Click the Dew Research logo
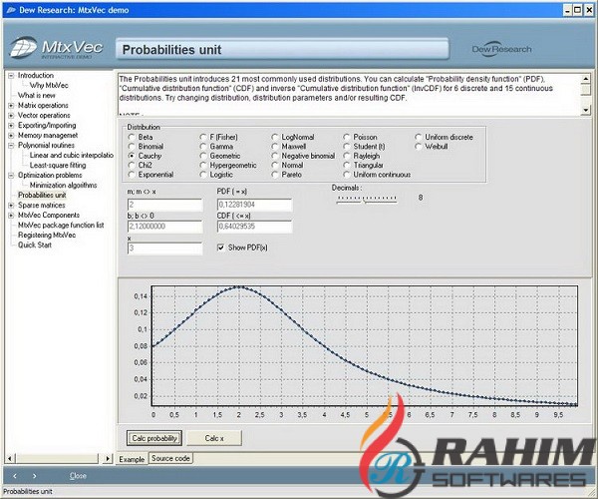Image resolution: width=598 pixels, height=499 pixels. click(501, 49)
